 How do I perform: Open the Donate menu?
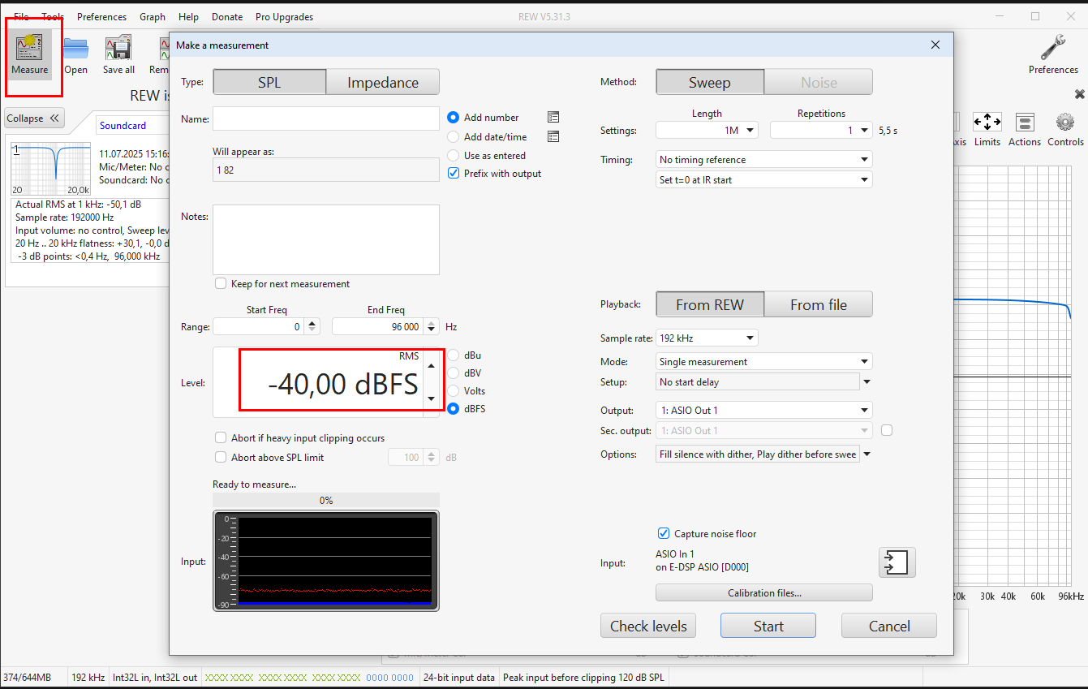pos(227,16)
